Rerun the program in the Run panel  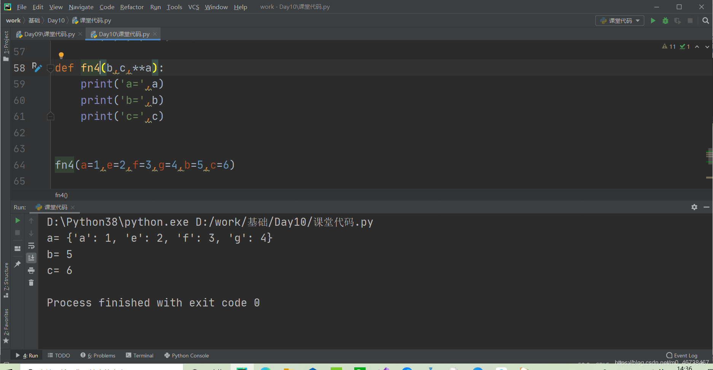point(18,221)
